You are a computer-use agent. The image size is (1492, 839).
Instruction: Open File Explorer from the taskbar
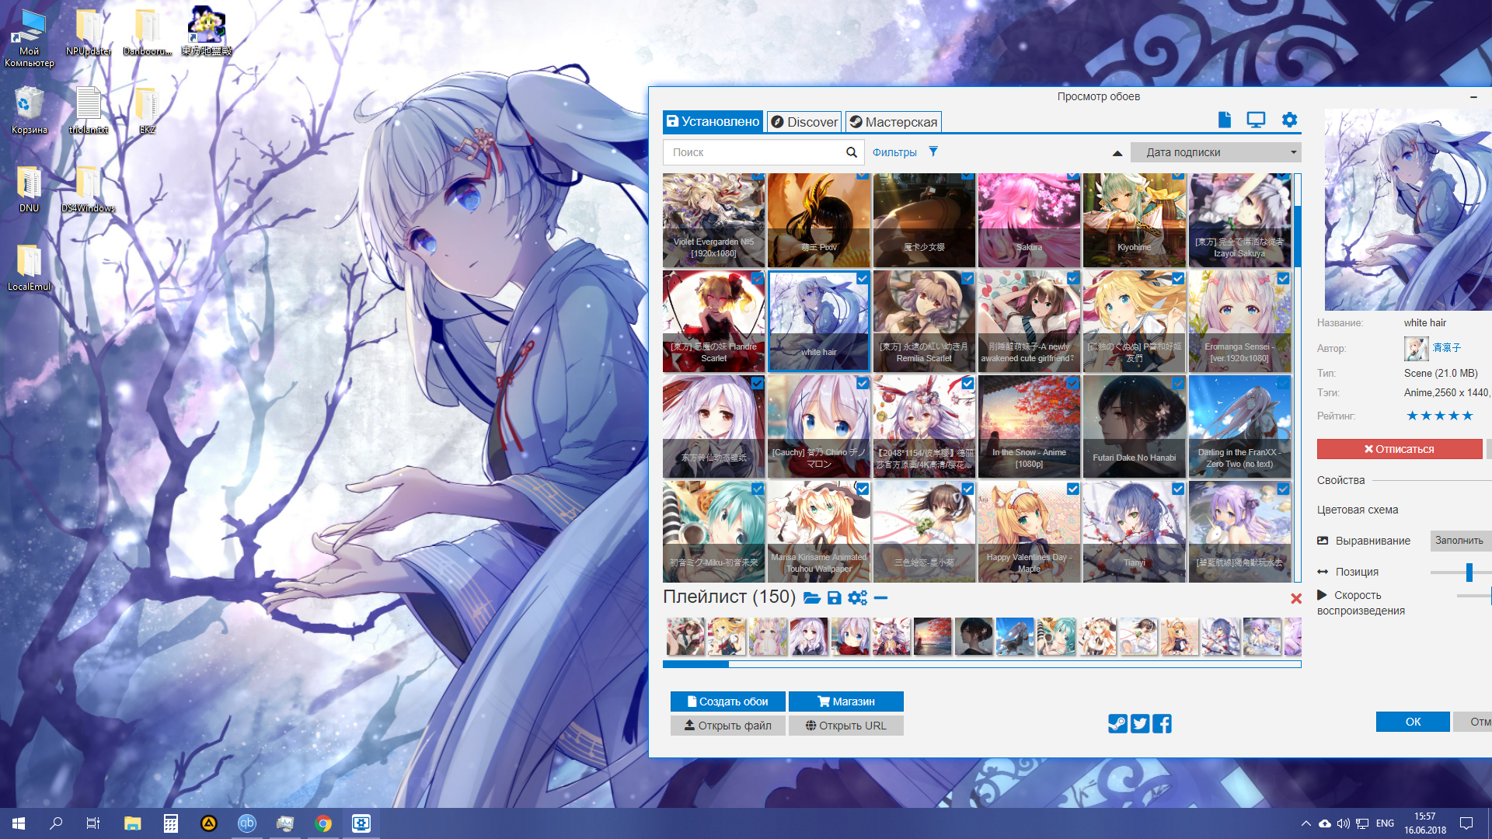click(x=132, y=823)
